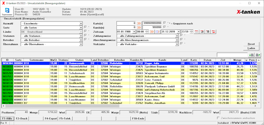
Task: Expand the Sorte dropdown (alle Sorten)
Action: click(81, 28)
